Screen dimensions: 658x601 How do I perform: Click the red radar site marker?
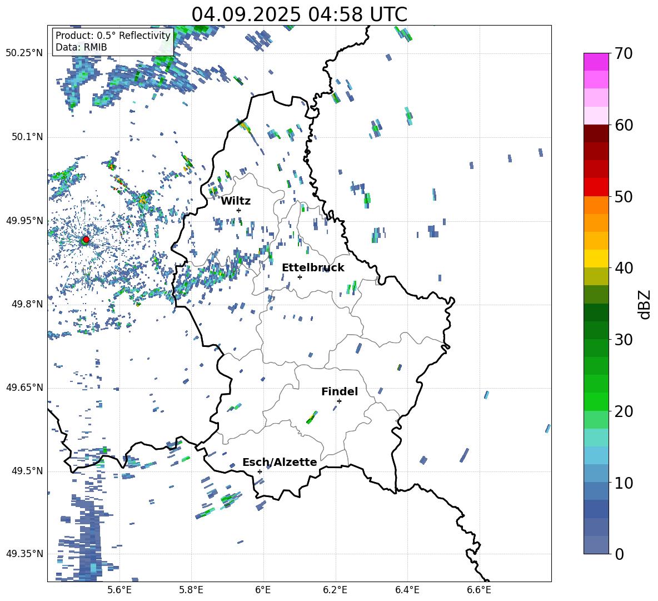[x=86, y=239]
